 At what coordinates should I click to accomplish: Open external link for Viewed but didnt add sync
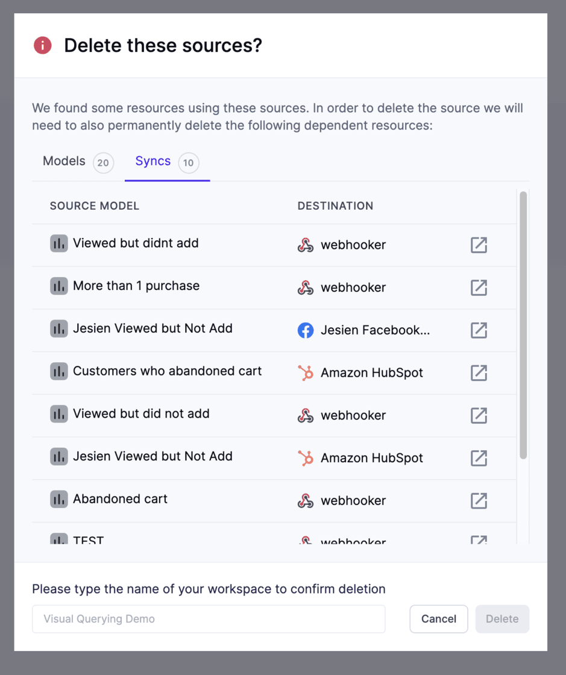click(x=479, y=245)
